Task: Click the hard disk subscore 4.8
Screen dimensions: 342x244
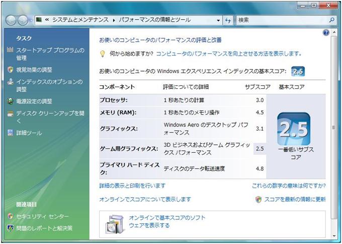Action: (x=260, y=168)
